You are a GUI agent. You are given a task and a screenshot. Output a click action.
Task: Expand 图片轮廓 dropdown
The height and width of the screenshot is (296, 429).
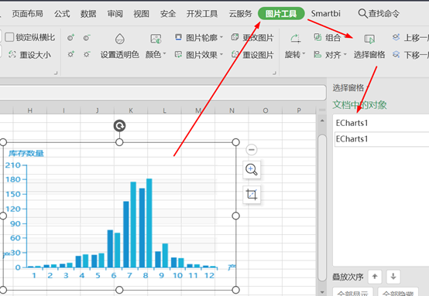point(221,37)
